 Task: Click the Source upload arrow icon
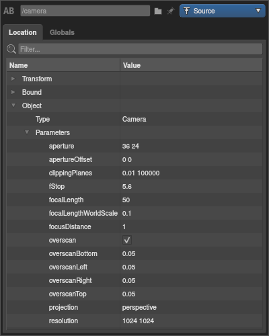coord(186,11)
